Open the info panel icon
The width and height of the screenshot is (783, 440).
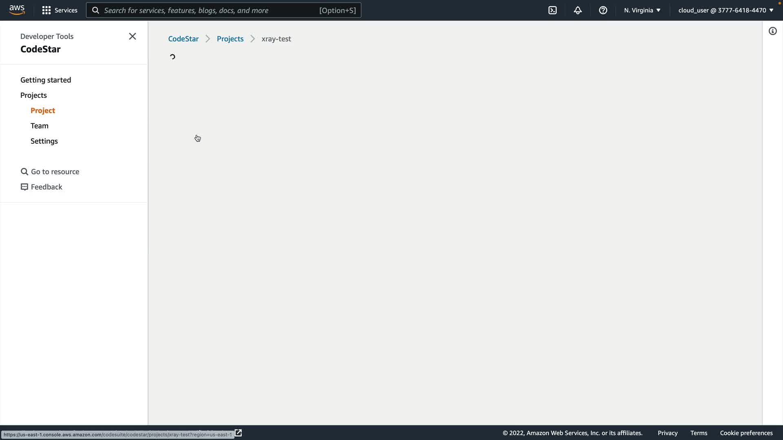coord(772,31)
